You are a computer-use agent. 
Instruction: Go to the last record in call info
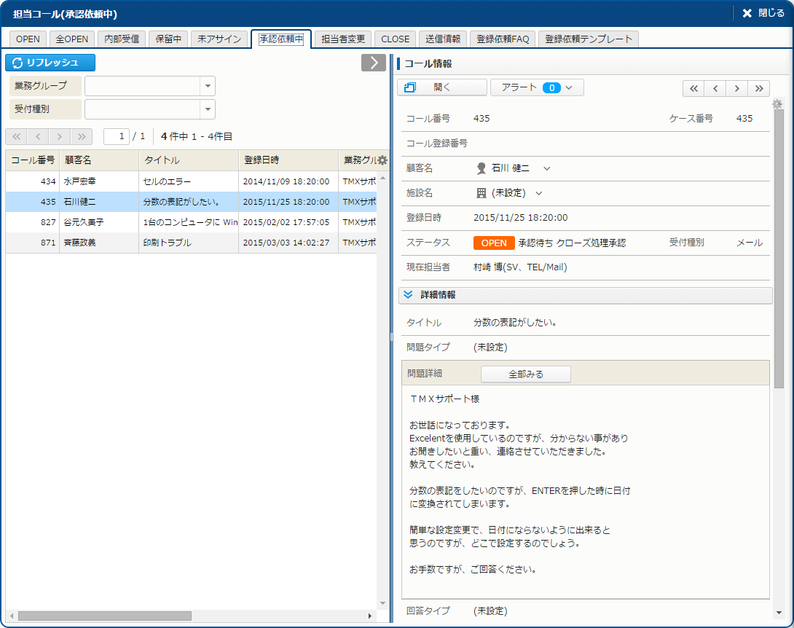[x=759, y=88]
